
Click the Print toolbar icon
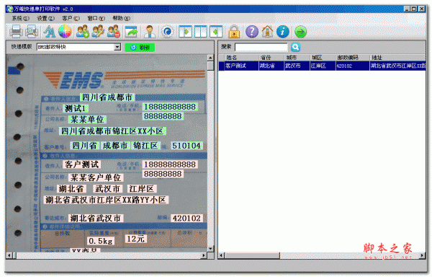pos(16,32)
